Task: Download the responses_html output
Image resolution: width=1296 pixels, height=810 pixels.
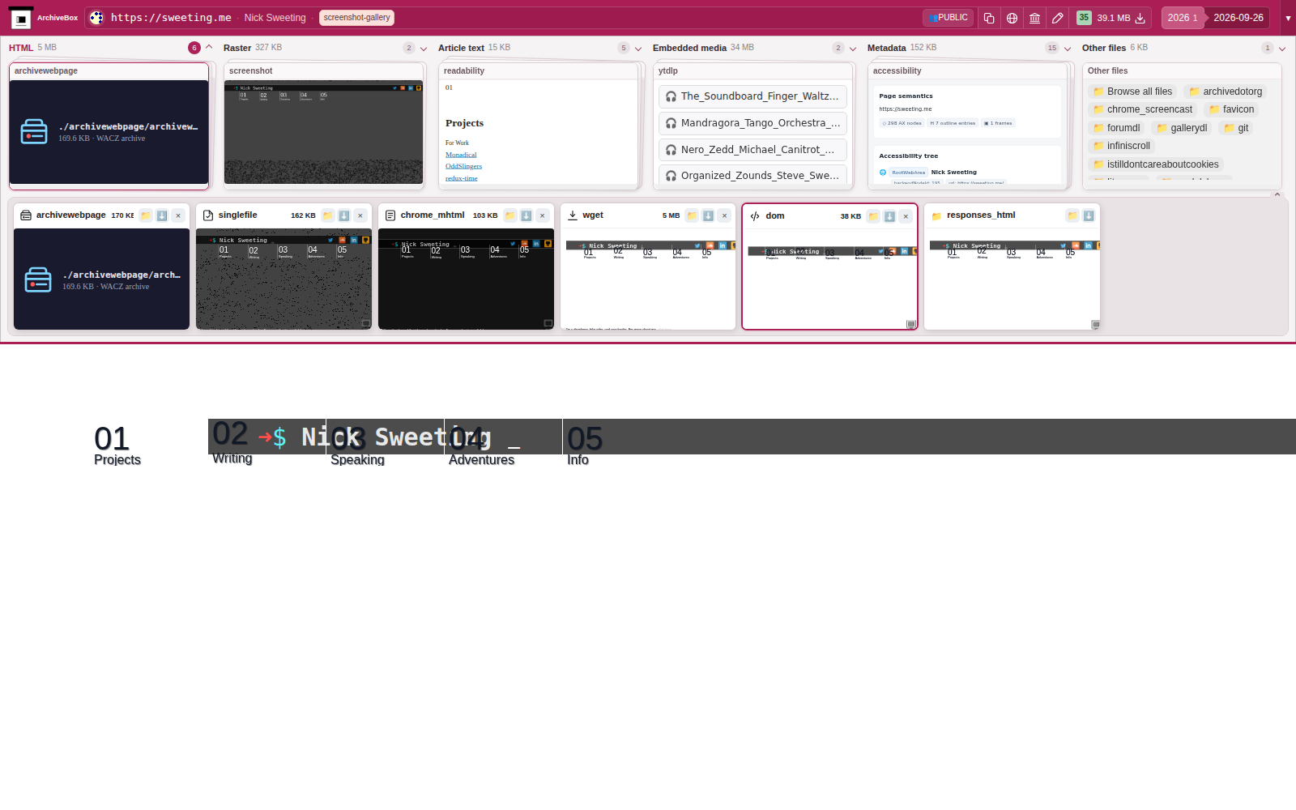Action: pos(1089,215)
